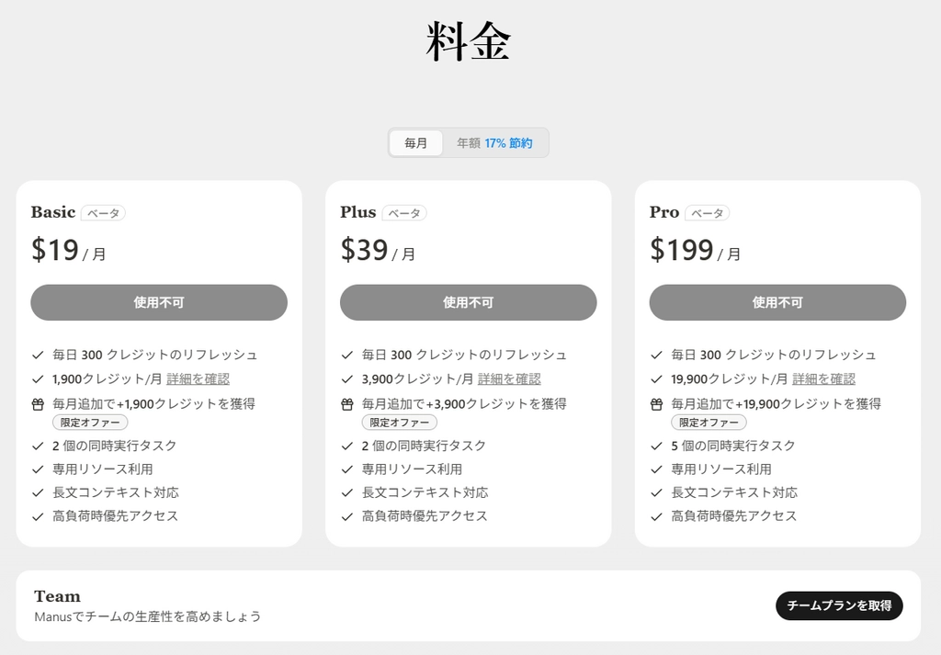Click the gift icon in Plus plan
The height and width of the screenshot is (655, 941).
[x=346, y=404]
